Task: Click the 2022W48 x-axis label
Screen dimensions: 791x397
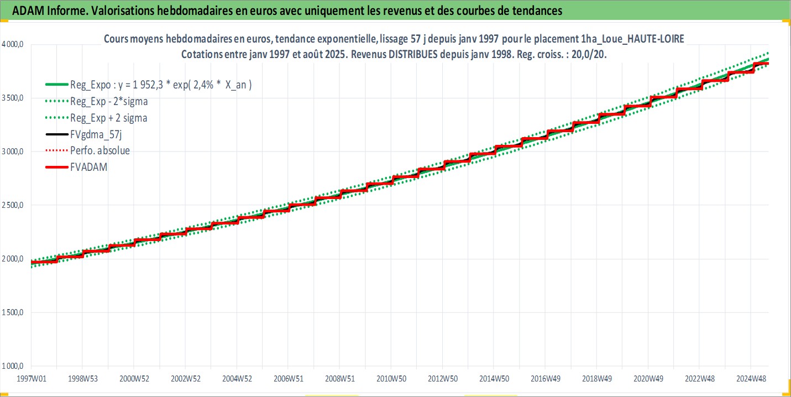Action: click(699, 379)
